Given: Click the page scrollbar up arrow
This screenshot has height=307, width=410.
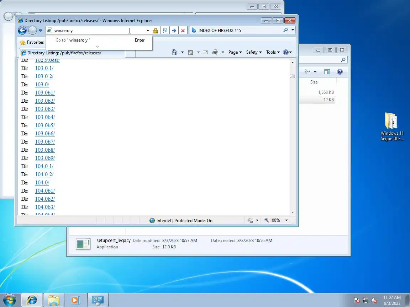Looking at the screenshot, I should click(x=293, y=63).
